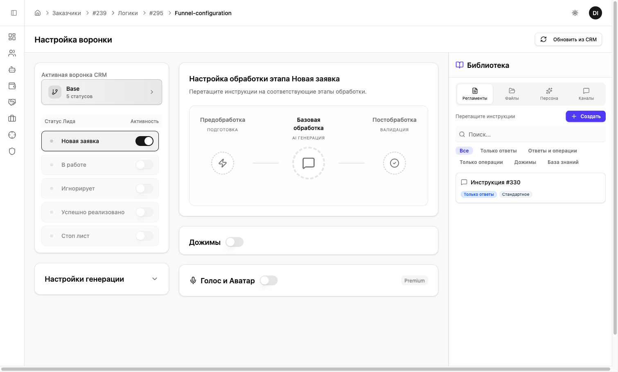Screen dimensions: 618x372
Task: Click the home breadcrumb icon
Action: (38, 13)
